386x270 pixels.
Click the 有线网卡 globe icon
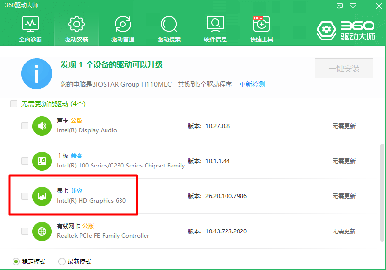(42, 231)
